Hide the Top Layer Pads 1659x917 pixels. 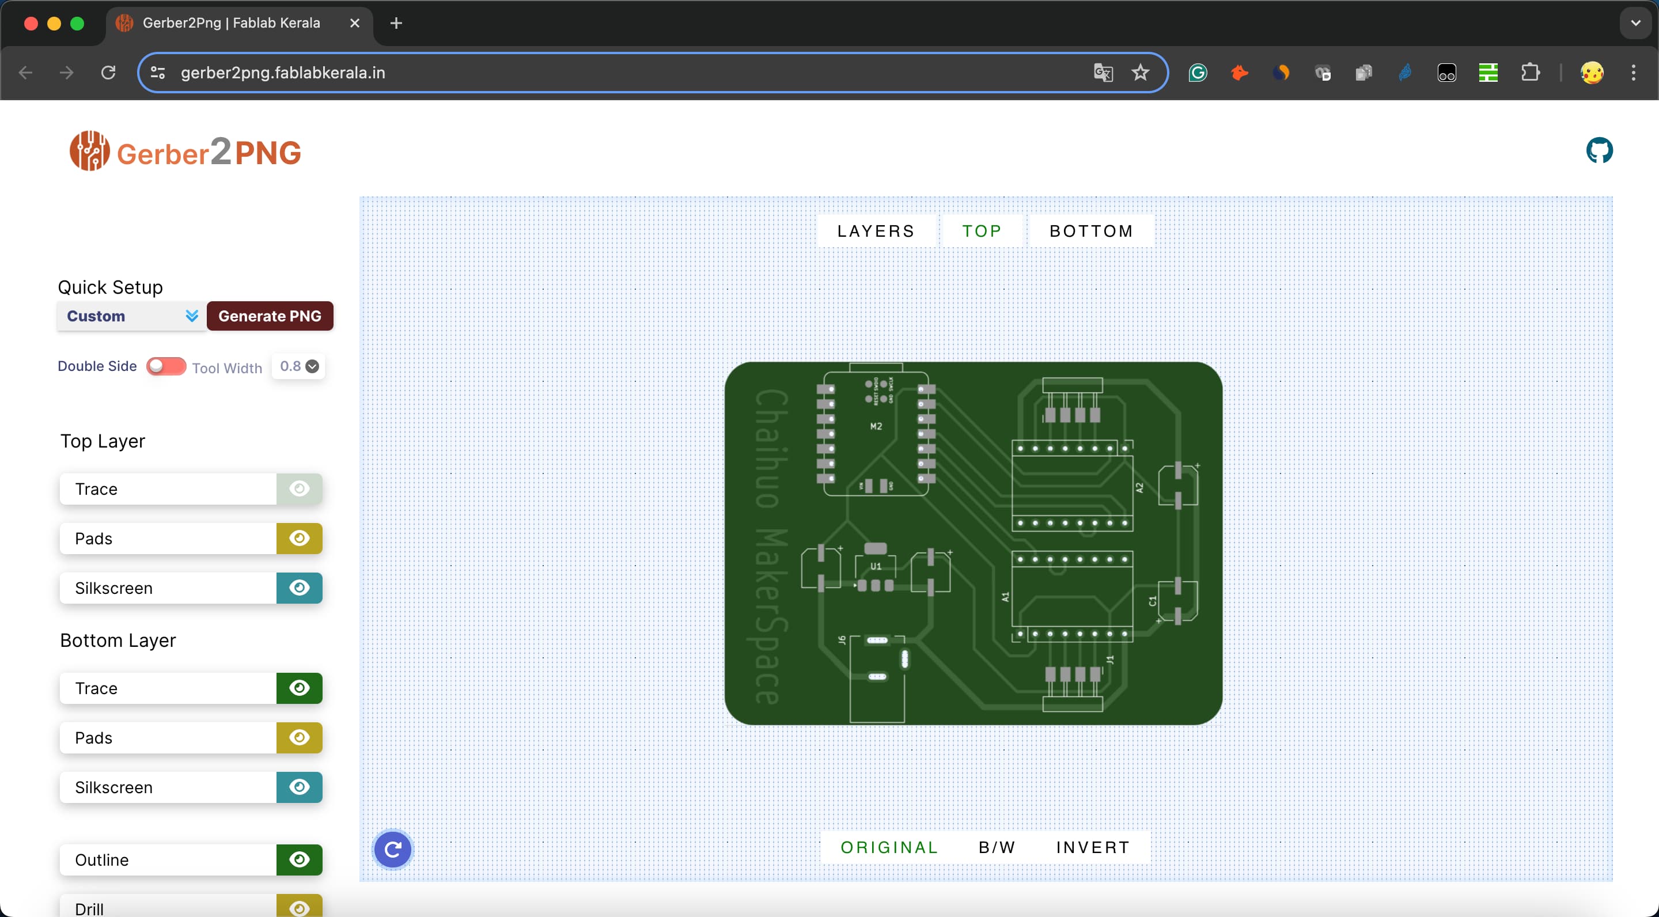pos(300,539)
